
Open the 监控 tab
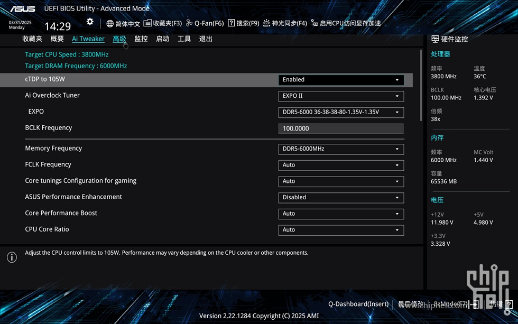(x=141, y=39)
